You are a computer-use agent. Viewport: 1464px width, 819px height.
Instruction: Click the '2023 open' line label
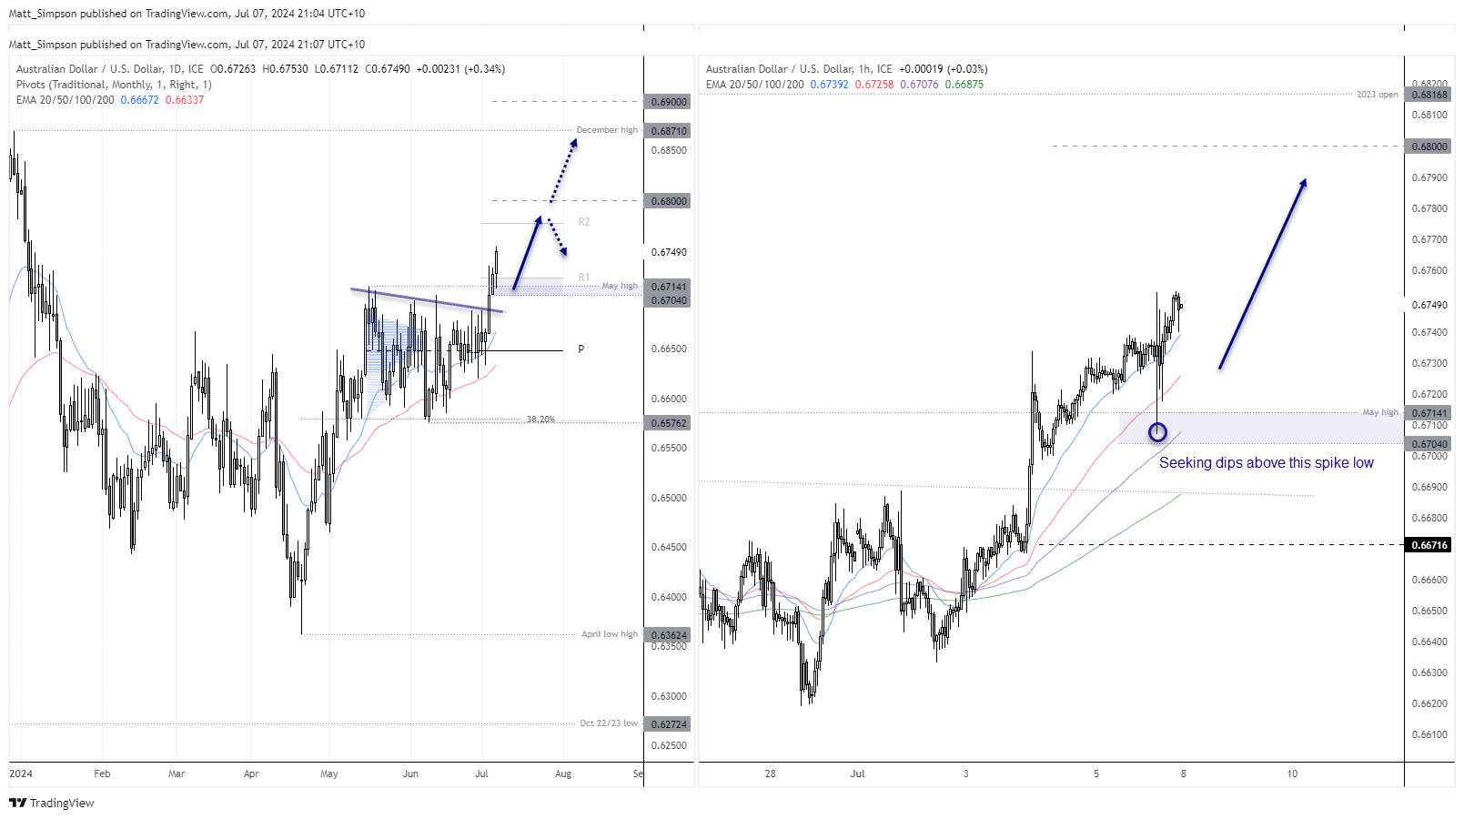click(x=1378, y=95)
